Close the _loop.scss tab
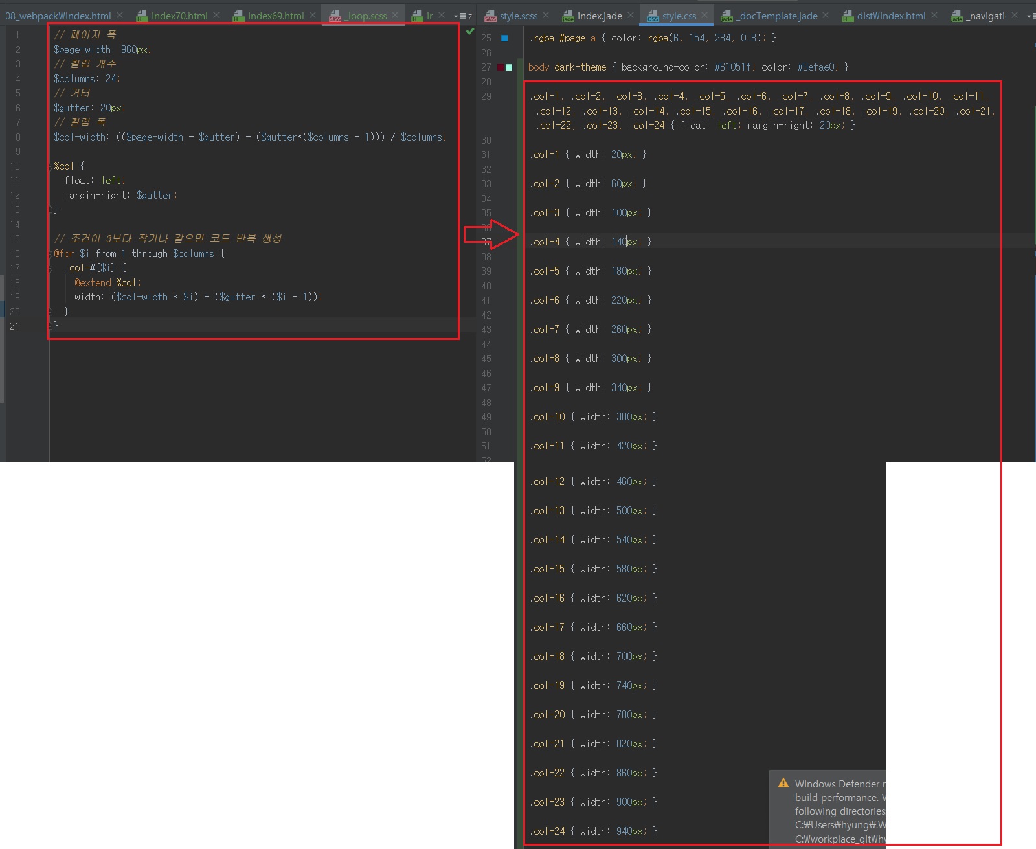The height and width of the screenshot is (849, 1036). click(x=395, y=15)
